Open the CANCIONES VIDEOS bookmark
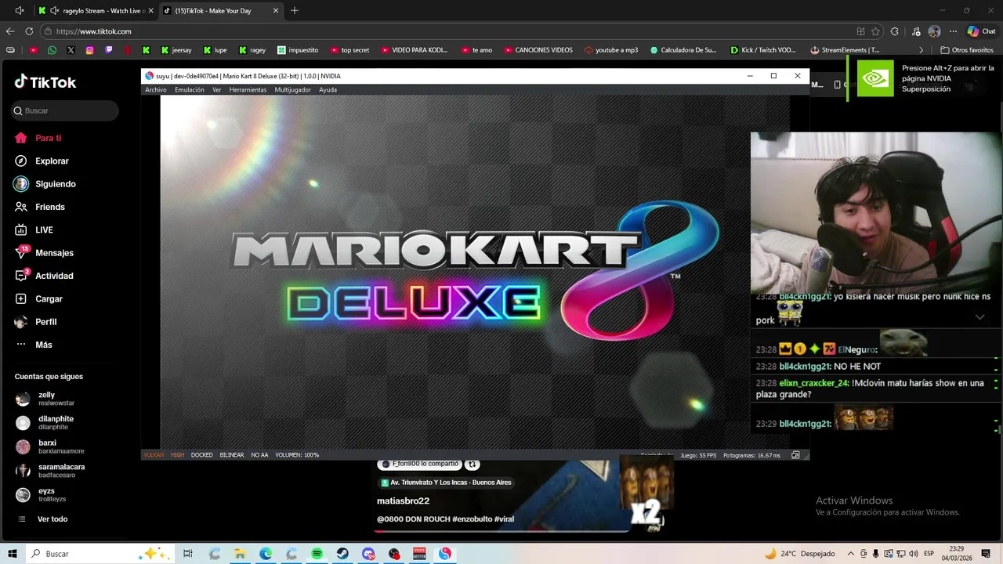 538,50
